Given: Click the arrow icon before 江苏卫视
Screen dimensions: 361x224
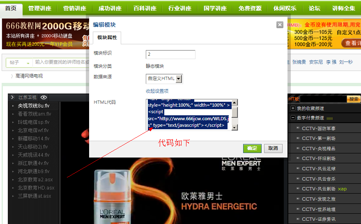Looking at the screenshot, I should (x=12, y=98).
